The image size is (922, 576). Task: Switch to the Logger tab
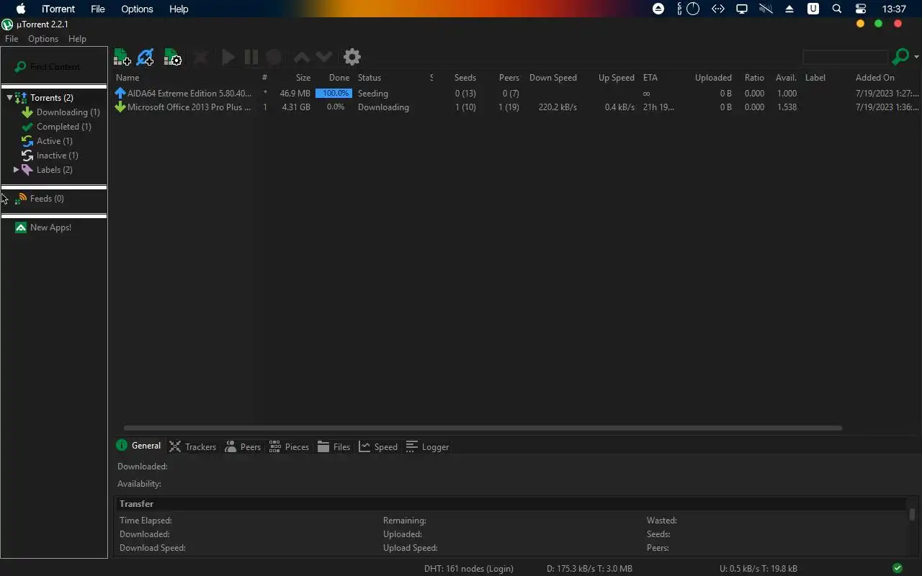(428, 447)
